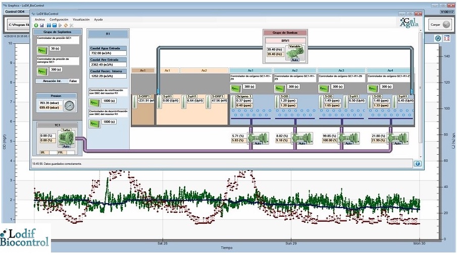
Task: Click the pause icon in toolbar
Action: click(49, 26)
